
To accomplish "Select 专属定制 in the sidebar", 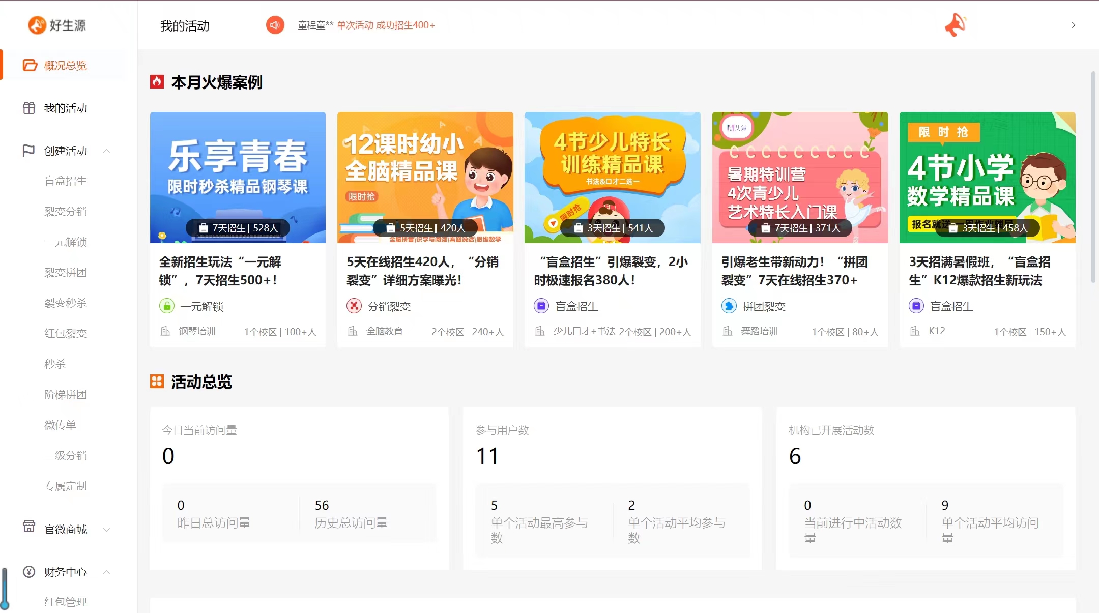I will pos(66,486).
